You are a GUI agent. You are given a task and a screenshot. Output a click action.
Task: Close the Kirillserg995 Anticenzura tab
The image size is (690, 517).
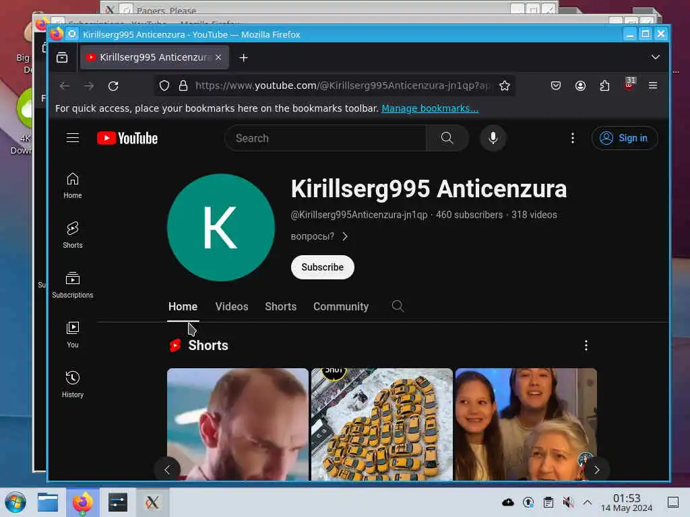tap(218, 57)
